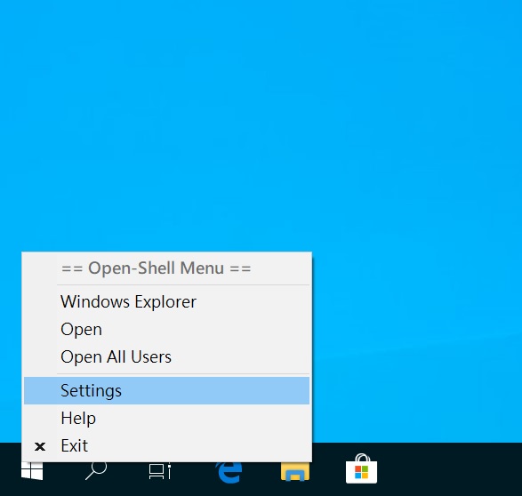Open Task View from the taskbar
The image size is (522, 496).
pyautogui.click(x=160, y=471)
